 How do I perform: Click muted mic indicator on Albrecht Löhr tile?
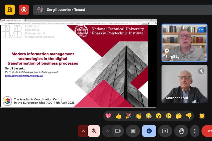click(x=201, y=71)
